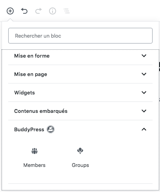
Task: Click the add block plus icon
Action: 10,11
